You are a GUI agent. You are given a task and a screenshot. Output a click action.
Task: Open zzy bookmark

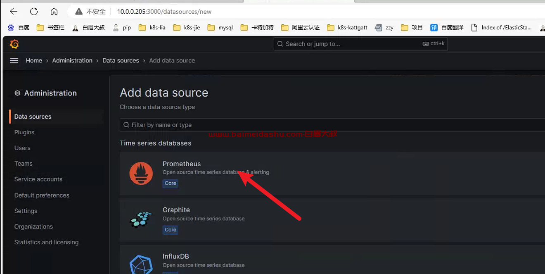pos(384,28)
